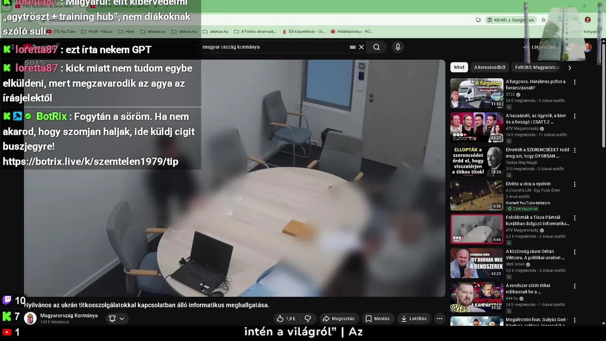Click the main video player area

tap(234, 178)
